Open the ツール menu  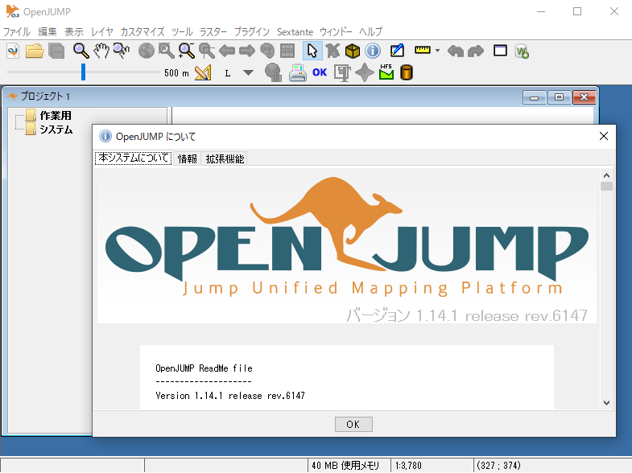click(x=182, y=32)
